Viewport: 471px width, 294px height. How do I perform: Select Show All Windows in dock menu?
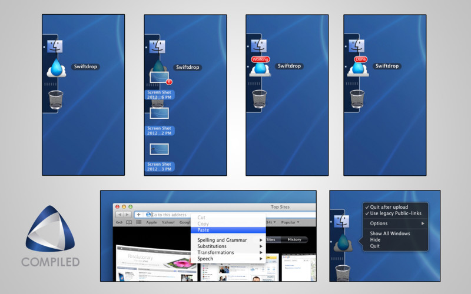click(x=395, y=233)
